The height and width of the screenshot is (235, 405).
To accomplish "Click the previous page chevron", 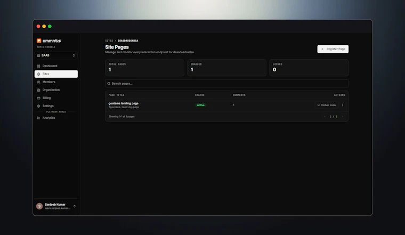I will [325, 117].
